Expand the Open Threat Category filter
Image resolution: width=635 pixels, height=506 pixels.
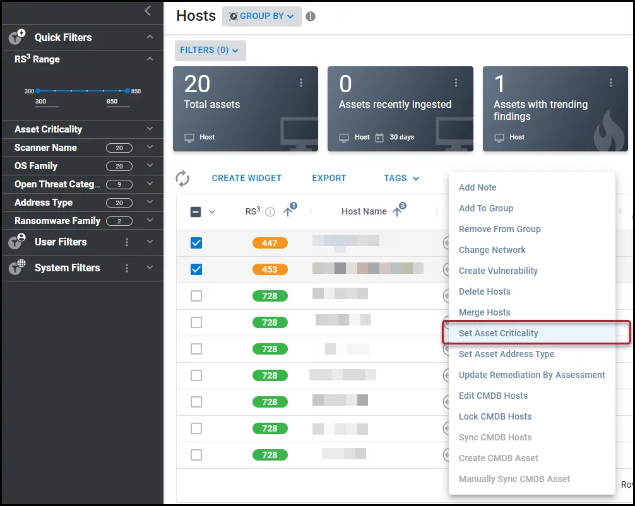point(150,184)
